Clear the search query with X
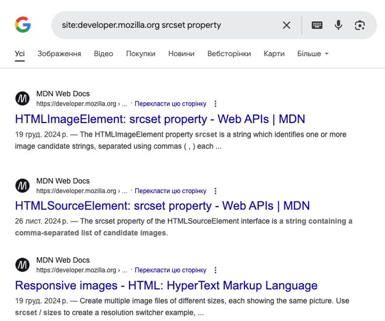Viewport: 385px width, 321px height. point(286,25)
